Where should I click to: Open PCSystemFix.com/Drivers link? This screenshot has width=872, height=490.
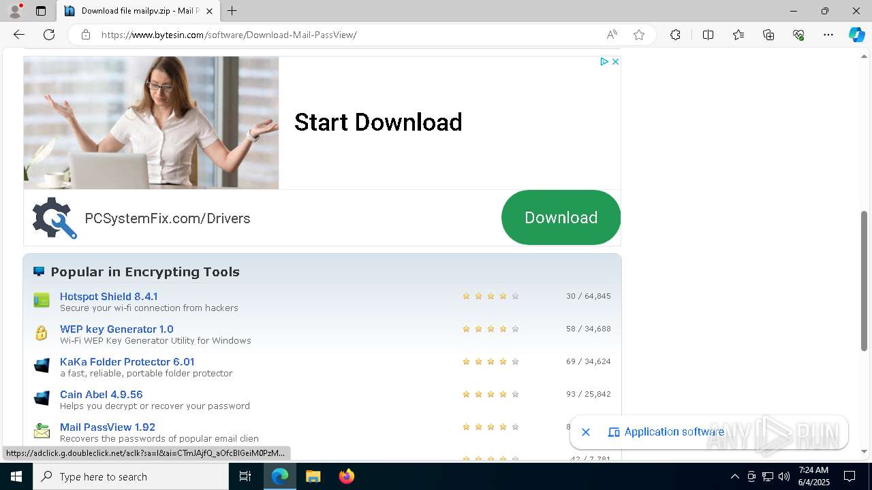click(x=168, y=218)
